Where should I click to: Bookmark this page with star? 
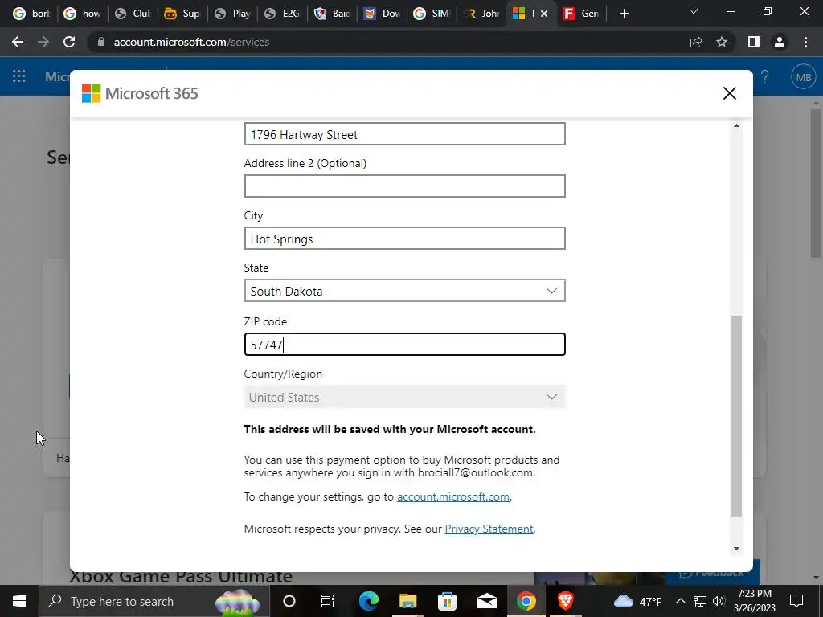[x=722, y=42]
